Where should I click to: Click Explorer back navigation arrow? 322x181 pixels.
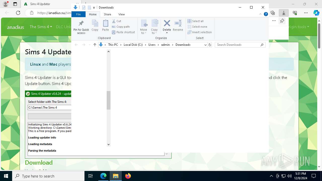76,45
